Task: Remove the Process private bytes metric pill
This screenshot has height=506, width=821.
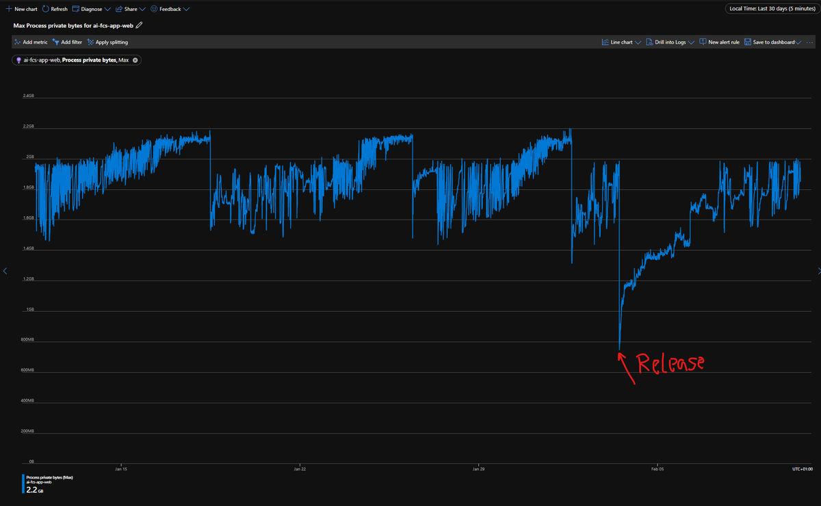Action: (135, 60)
